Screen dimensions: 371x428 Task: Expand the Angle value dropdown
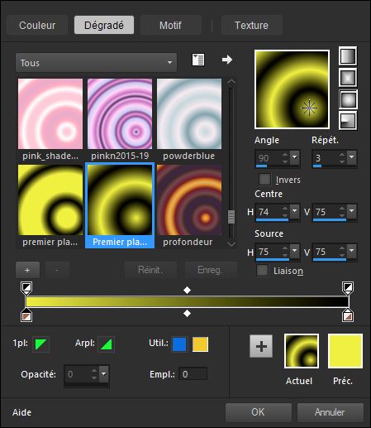pos(295,157)
